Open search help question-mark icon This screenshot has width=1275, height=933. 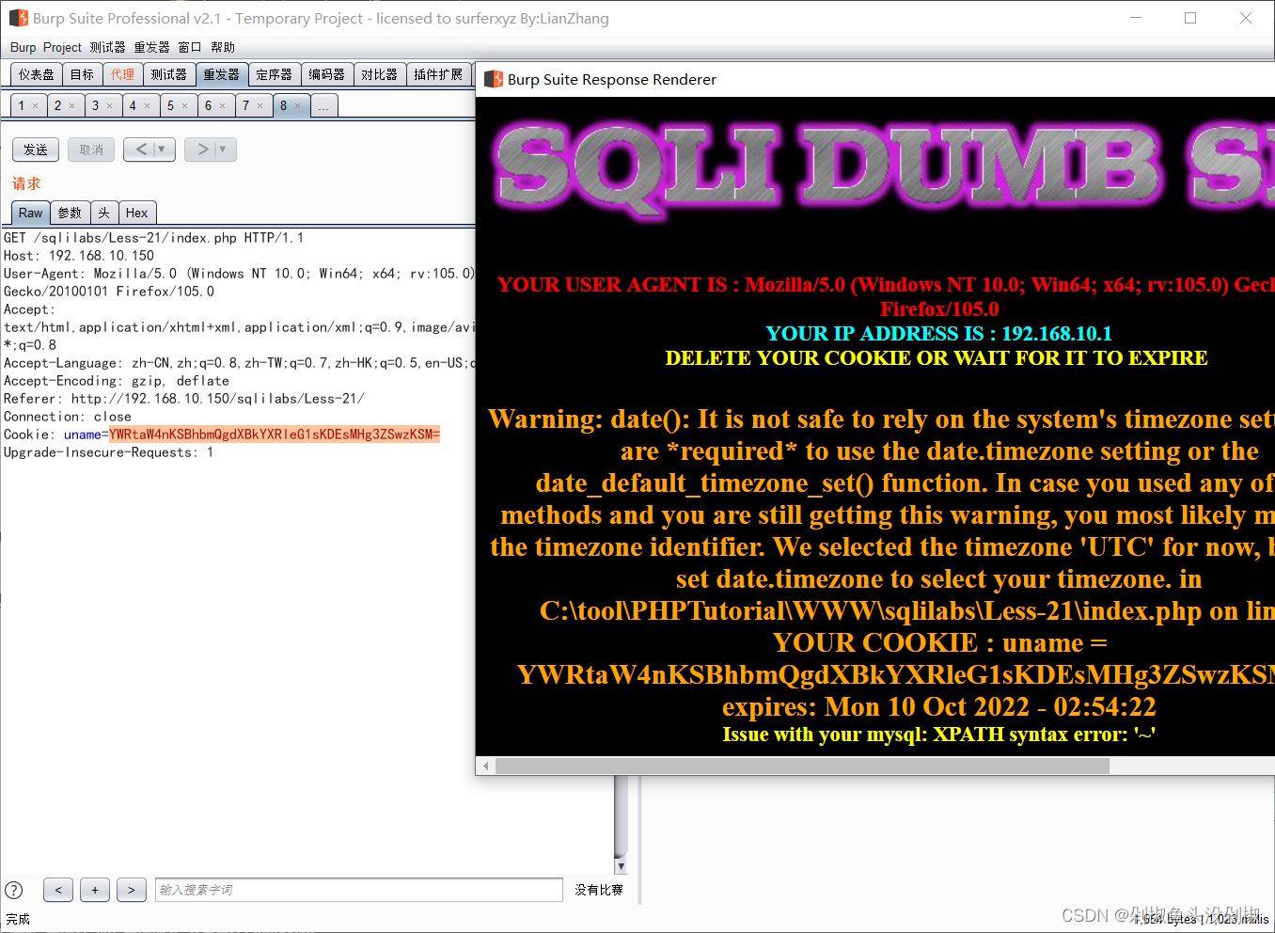click(x=14, y=890)
